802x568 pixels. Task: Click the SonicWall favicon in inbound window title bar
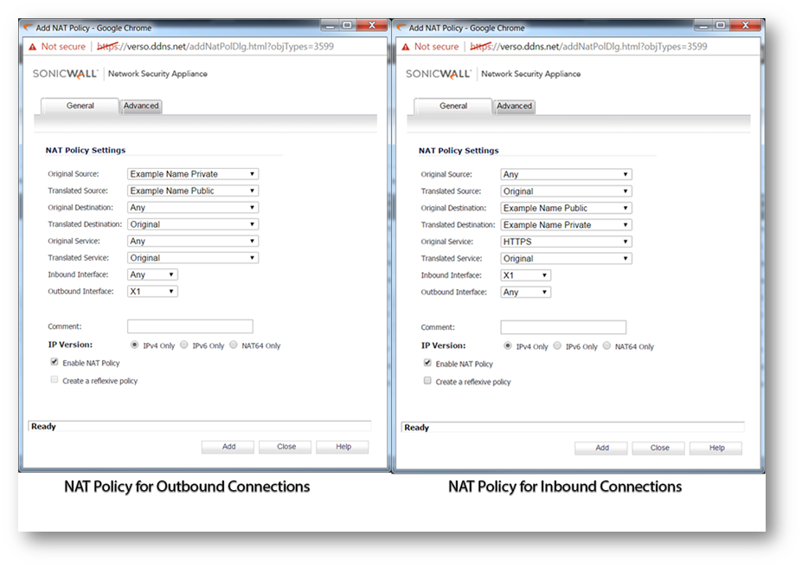pyautogui.click(x=401, y=28)
